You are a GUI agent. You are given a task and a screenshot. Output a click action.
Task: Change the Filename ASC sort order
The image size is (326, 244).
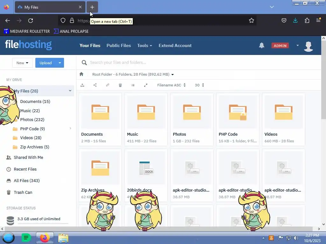pyautogui.click(x=171, y=85)
